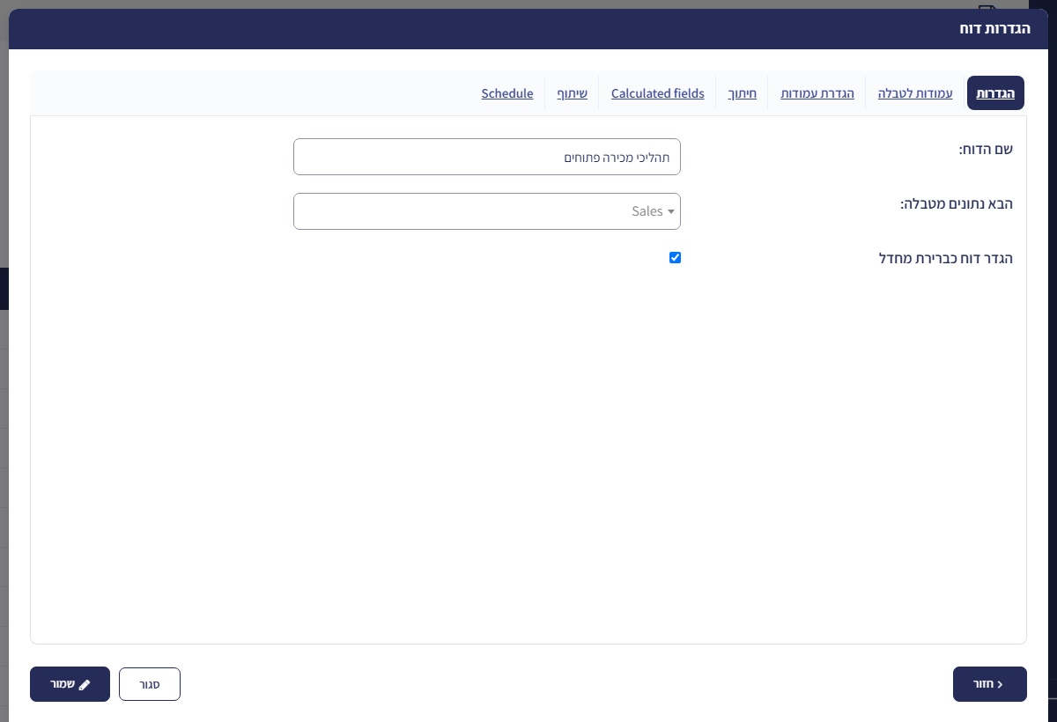Viewport: 1057px width, 722px height.
Task: Switch to the Schedule tab
Action: pyautogui.click(x=507, y=93)
